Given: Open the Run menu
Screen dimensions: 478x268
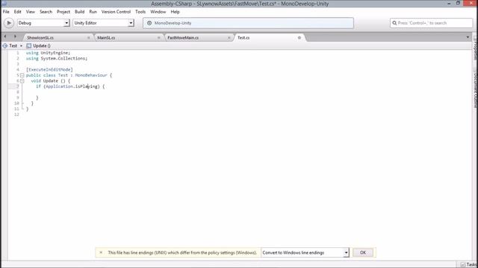Looking at the screenshot, I should [93, 12].
